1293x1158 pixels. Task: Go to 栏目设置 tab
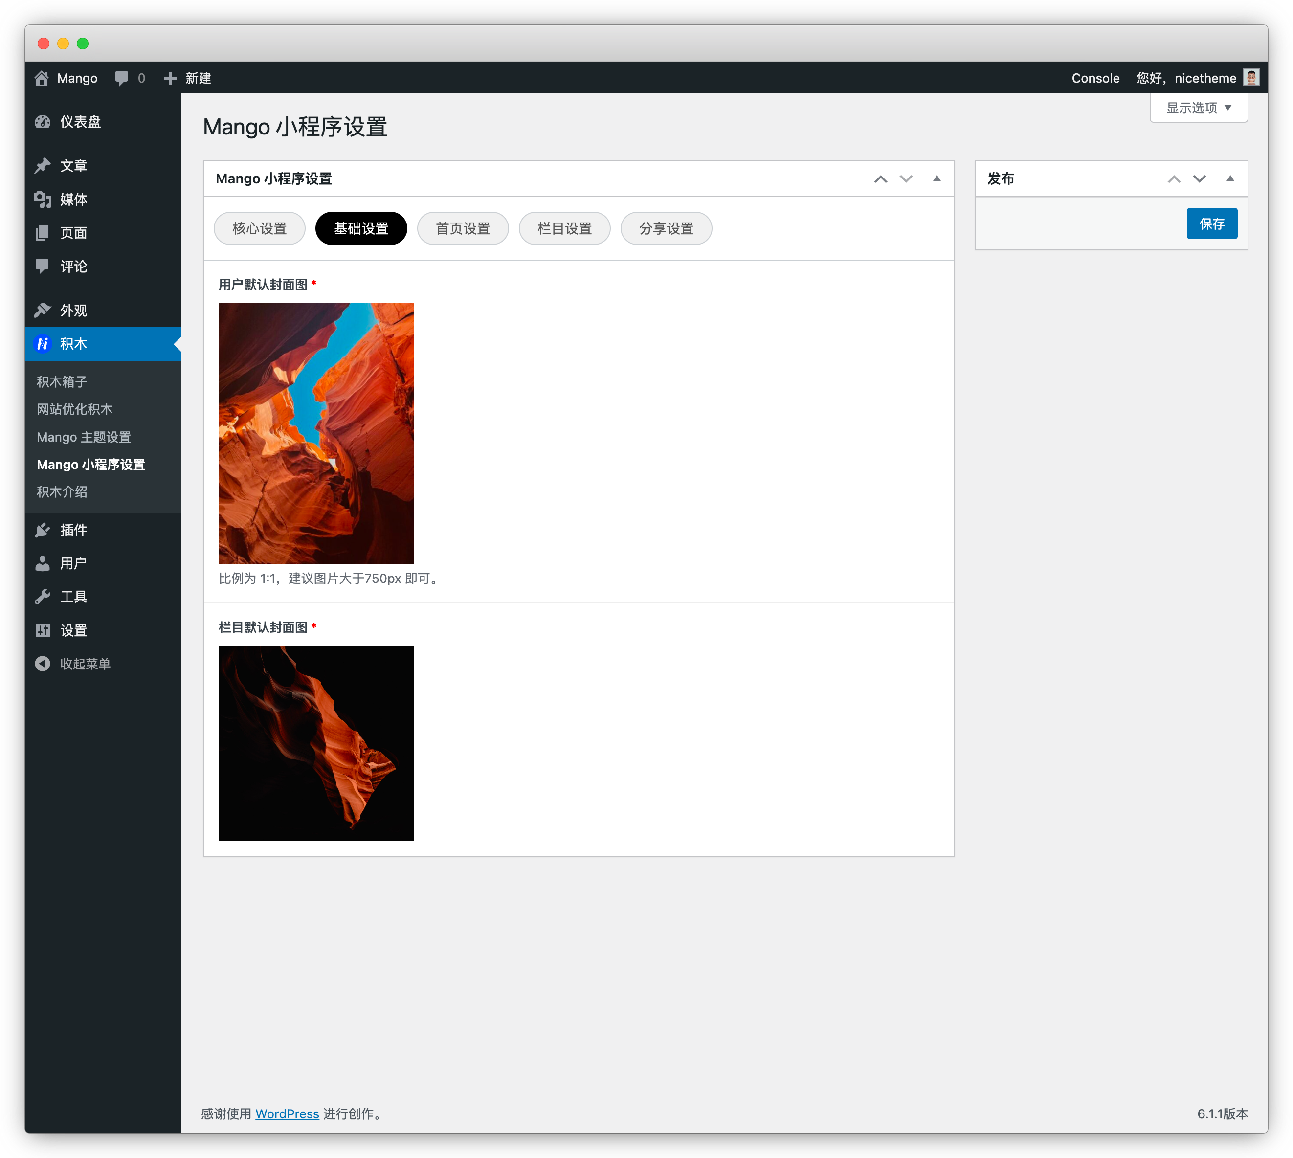coord(565,228)
